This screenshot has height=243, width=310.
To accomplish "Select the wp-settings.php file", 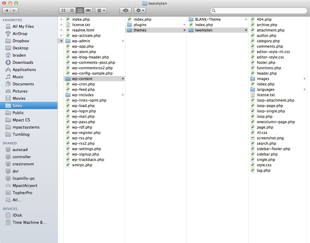I will [94, 149].
